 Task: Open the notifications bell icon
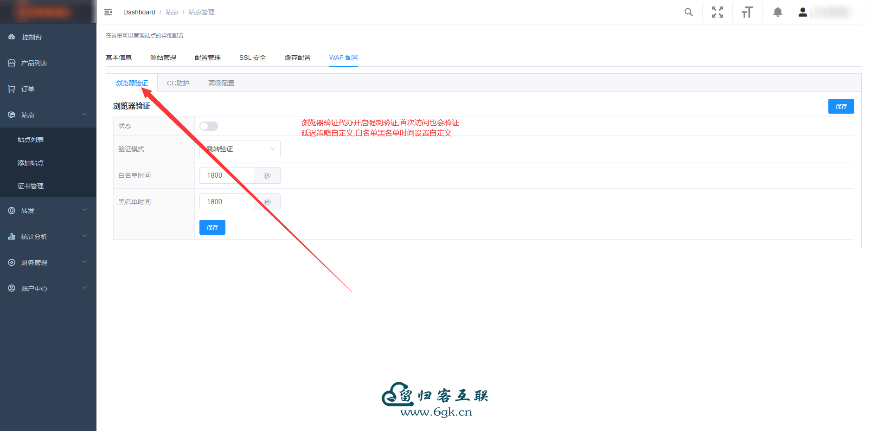pyautogui.click(x=778, y=12)
